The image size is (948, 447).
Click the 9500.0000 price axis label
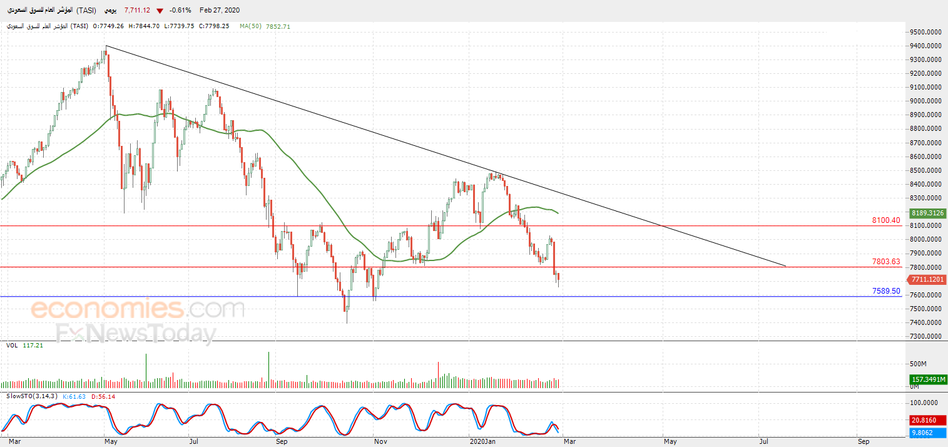[x=926, y=32]
